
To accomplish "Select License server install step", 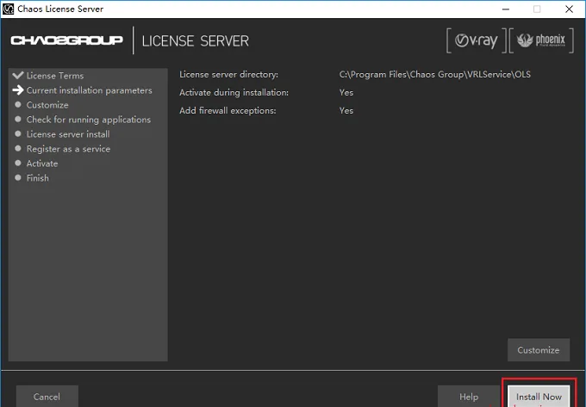I will point(68,134).
